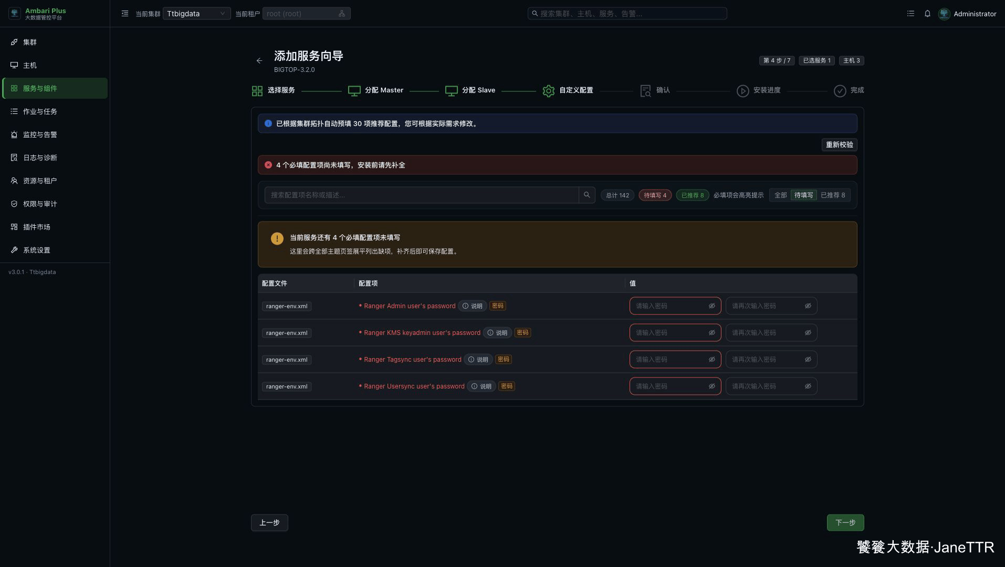Click the 确认 step document icon
The height and width of the screenshot is (567, 1005).
(x=646, y=91)
